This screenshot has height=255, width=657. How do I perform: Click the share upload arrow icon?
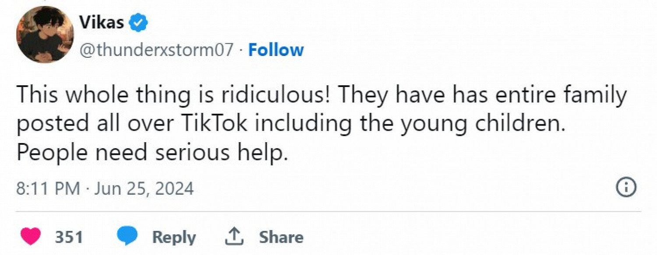coord(234,236)
